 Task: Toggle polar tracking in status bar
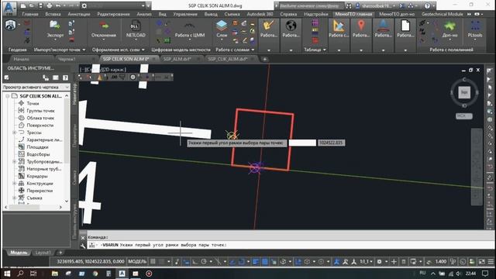[204, 262]
